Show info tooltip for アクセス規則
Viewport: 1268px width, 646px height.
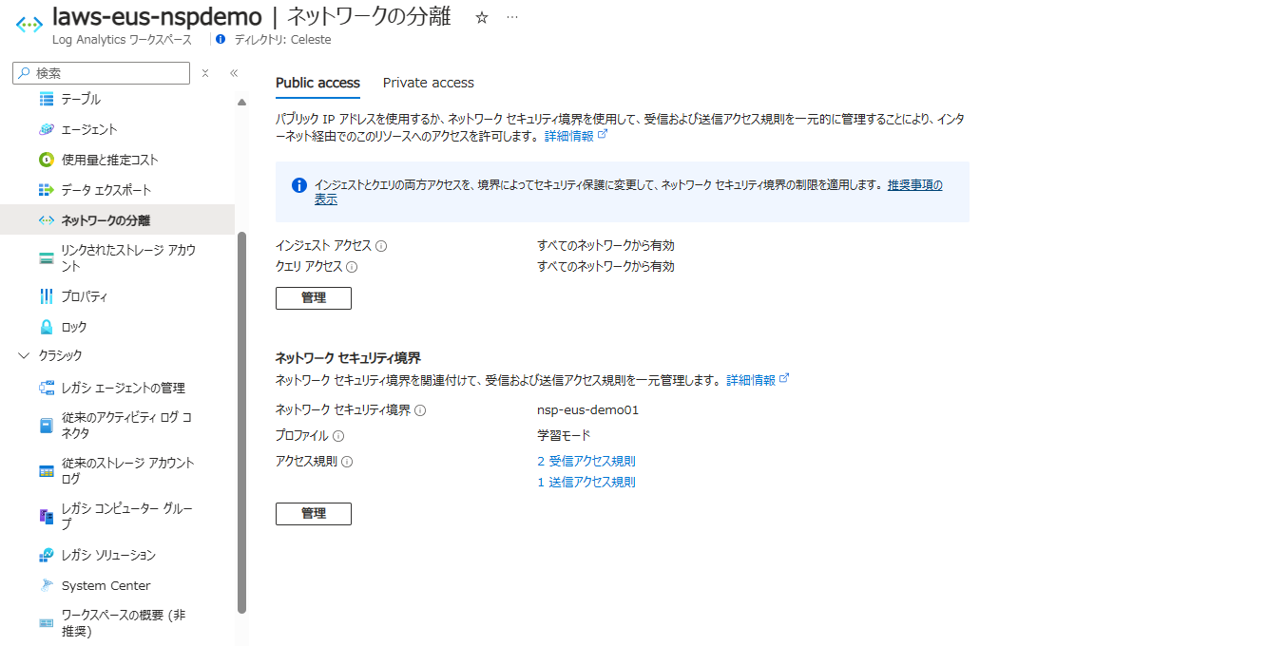click(347, 462)
